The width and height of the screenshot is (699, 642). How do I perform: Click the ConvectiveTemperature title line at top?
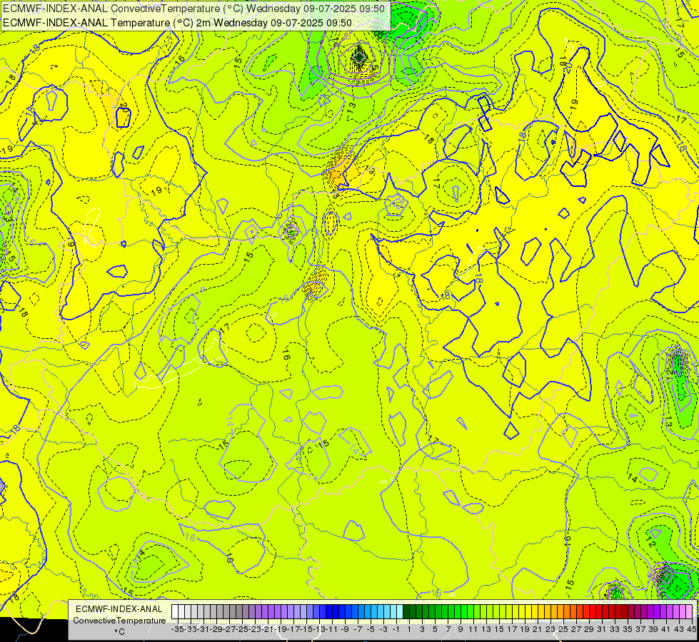click(x=193, y=9)
